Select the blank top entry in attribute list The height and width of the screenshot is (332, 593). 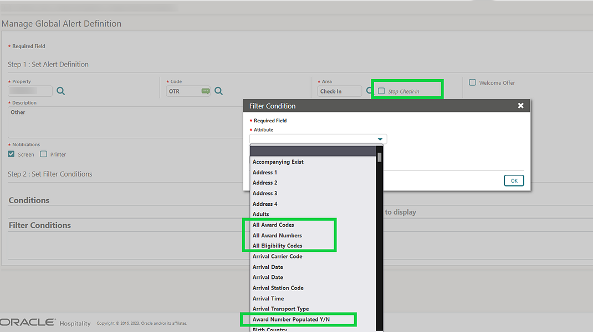click(313, 151)
